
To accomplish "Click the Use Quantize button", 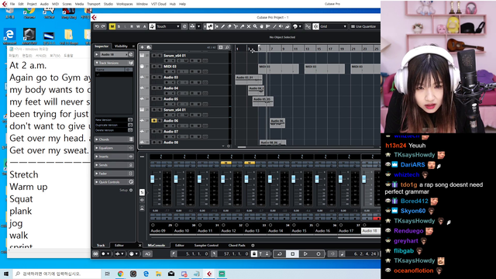I will click(x=363, y=26).
